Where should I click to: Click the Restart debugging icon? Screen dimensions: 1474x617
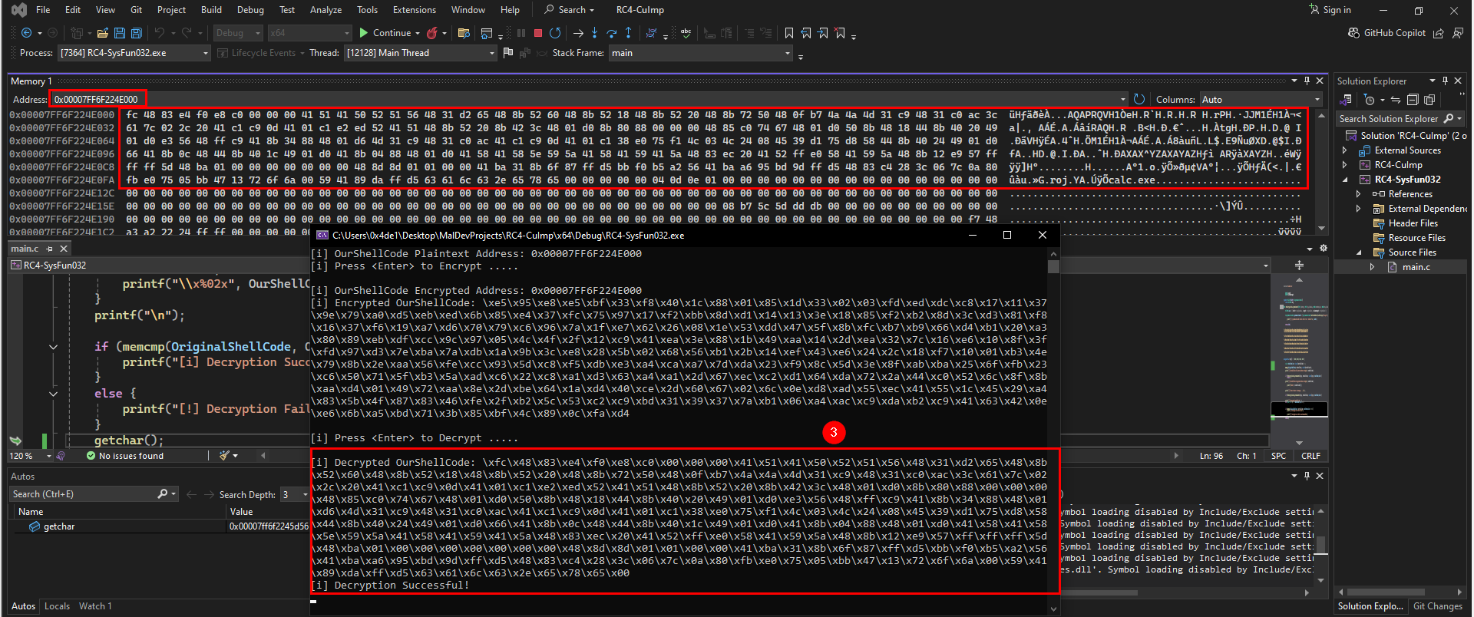tap(555, 33)
